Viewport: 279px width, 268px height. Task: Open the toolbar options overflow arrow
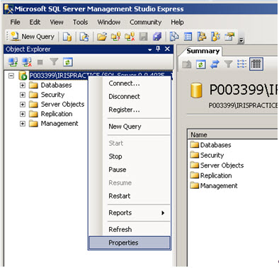click(241, 40)
